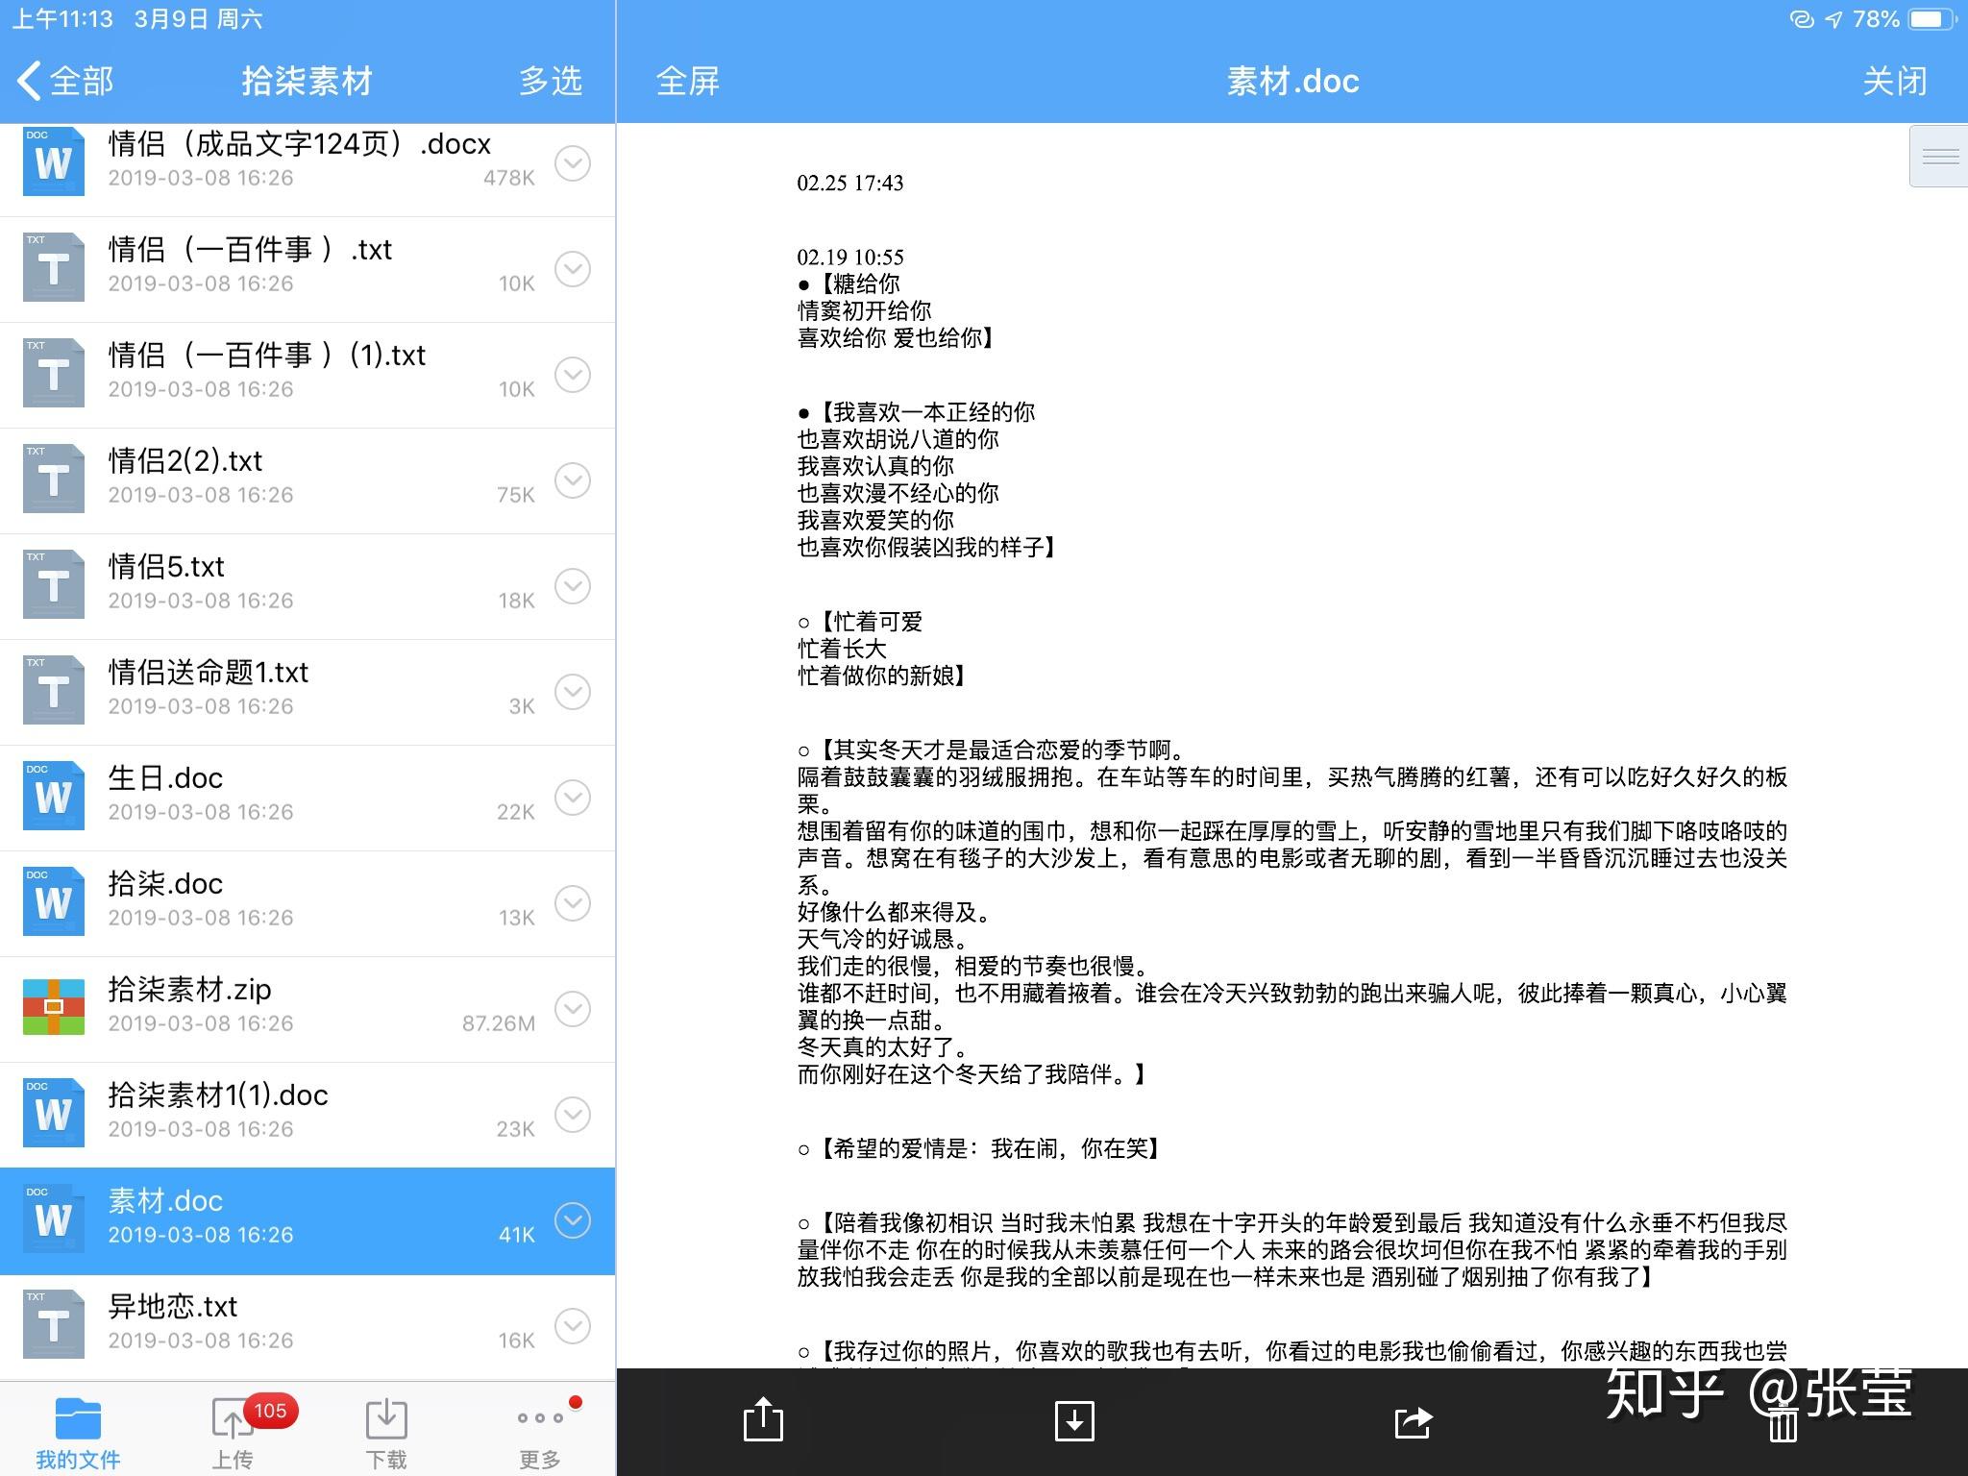Open file 情侣（一百件事）(1).txt by name
The image size is (1968, 1476).
(x=266, y=356)
